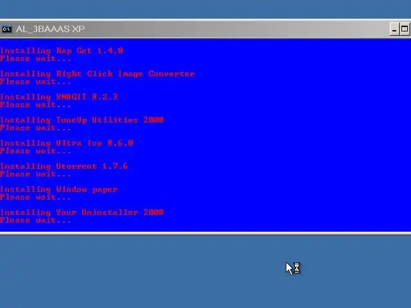Click the 'Installing Window paper' line

pos(58,189)
